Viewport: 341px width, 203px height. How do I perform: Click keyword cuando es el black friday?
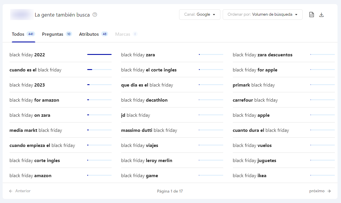pos(35,70)
